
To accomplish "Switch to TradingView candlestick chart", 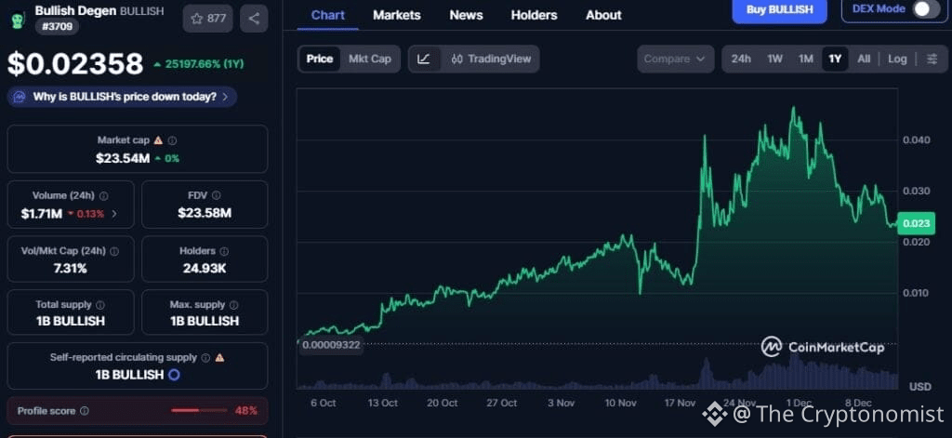I will click(491, 59).
